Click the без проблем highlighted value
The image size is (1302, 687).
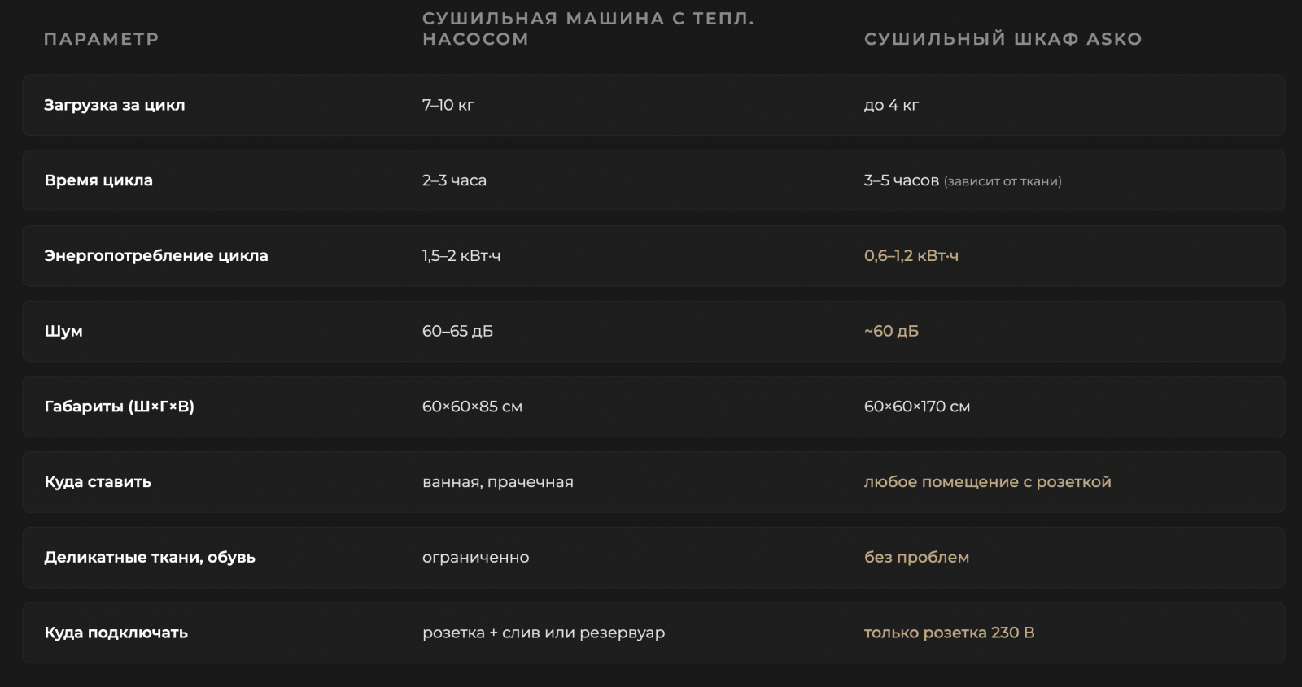point(916,557)
